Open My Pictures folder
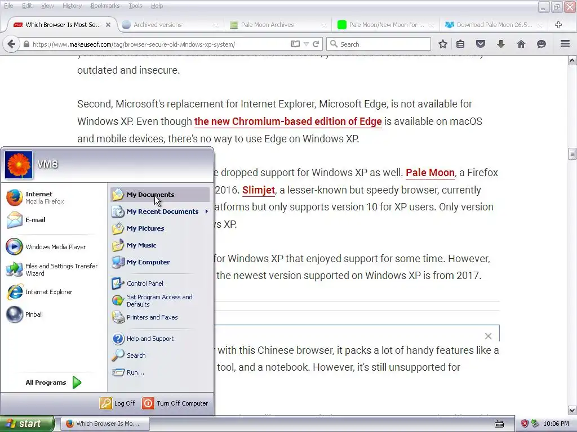 (160, 228)
